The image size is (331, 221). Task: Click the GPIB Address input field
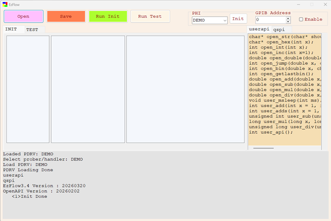click(270, 20)
